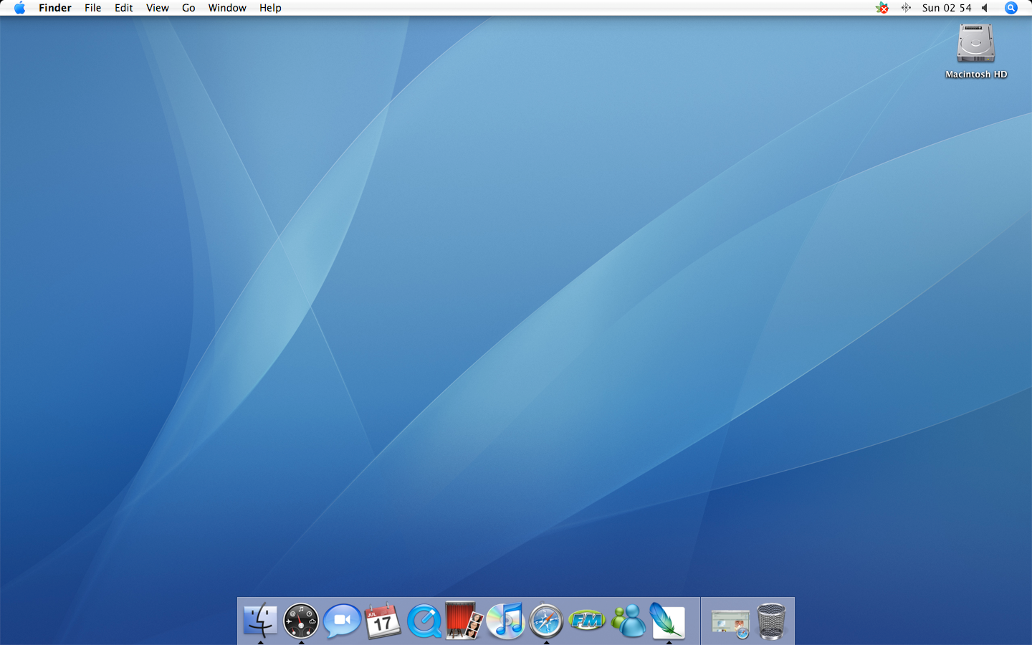The width and height of the screenshot is (1032, 645).
Task: Open the Go menu
Action: (188, 8)
